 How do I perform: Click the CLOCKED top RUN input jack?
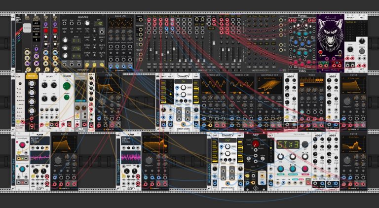72,23
